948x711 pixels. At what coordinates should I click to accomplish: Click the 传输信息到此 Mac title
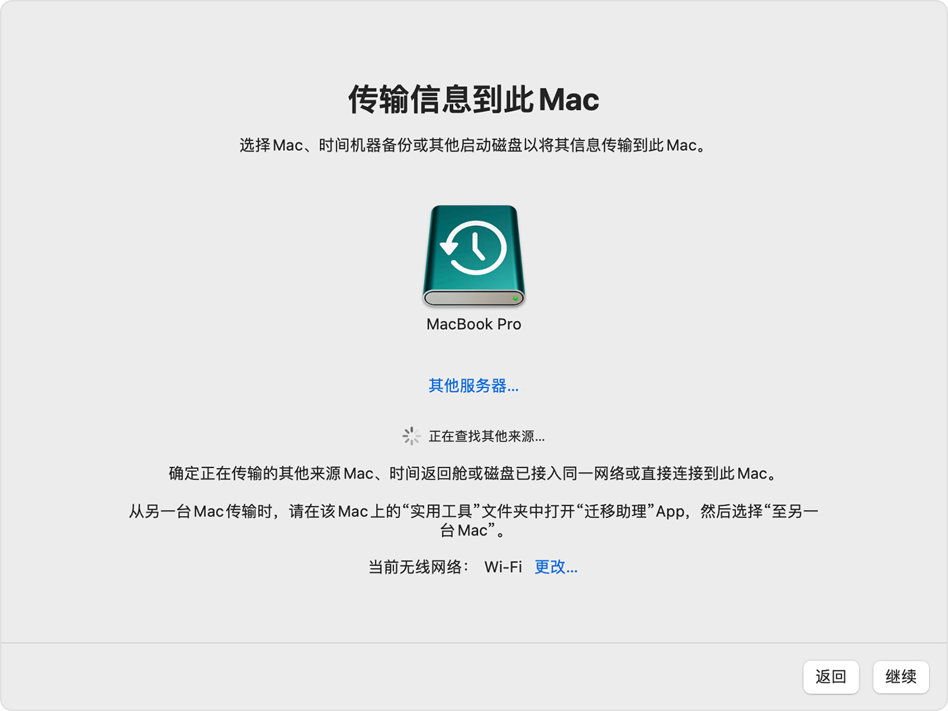(x=474, y=99)
